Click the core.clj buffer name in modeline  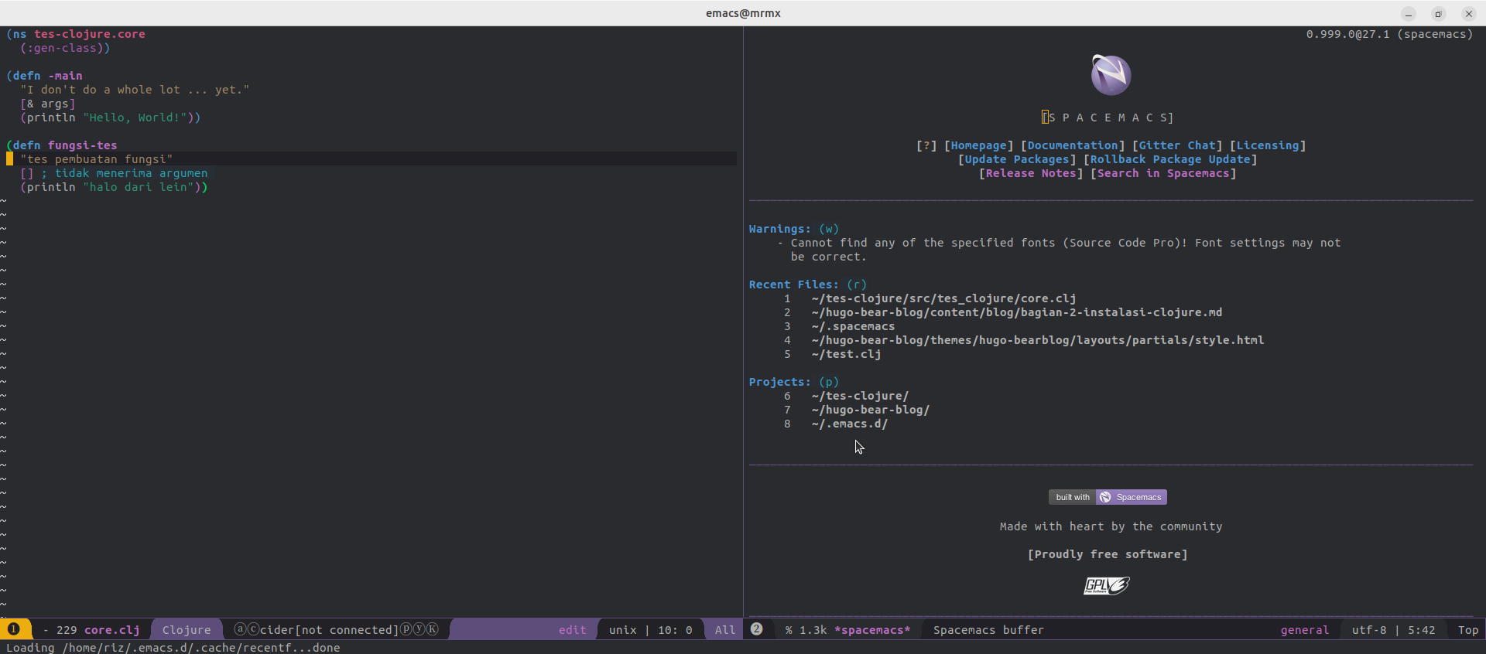coord(112,630)
